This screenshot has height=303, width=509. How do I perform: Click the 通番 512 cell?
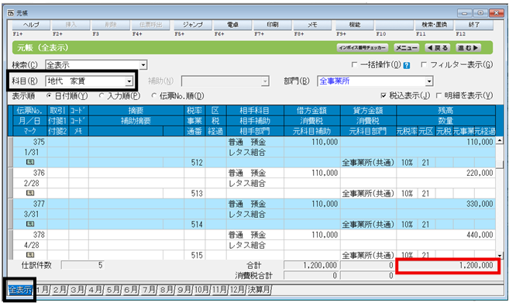194,163
